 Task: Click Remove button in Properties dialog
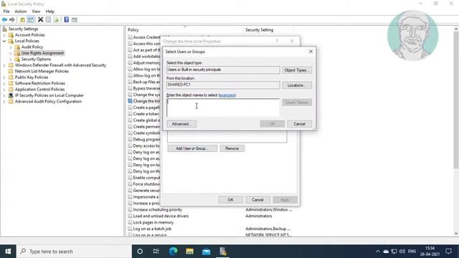click(x=232, y=148)
